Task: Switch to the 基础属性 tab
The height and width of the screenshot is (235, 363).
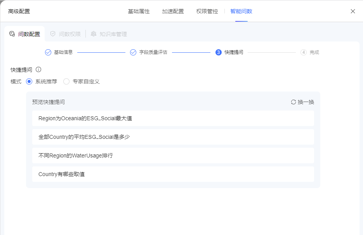Action: click(x=139, y=11)
